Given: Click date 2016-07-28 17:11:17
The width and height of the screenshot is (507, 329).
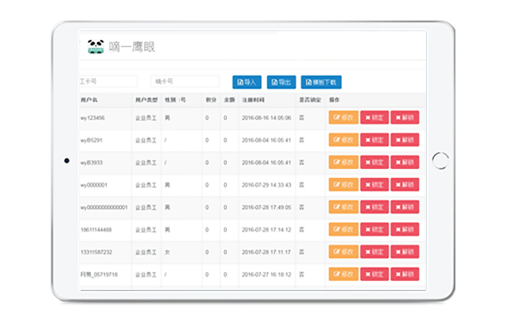Looking at the screenshot, I should coord(267,252).
